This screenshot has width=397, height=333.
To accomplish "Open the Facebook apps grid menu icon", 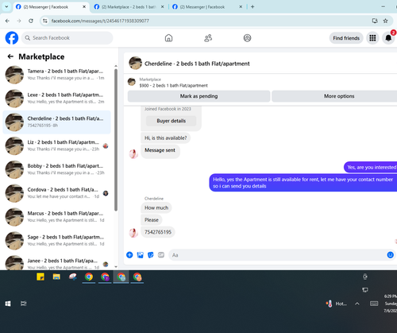I will coord(372,38).
